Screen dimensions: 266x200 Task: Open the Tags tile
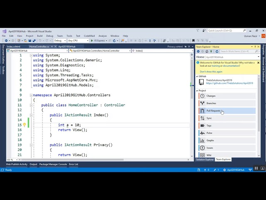click(227, 125)
